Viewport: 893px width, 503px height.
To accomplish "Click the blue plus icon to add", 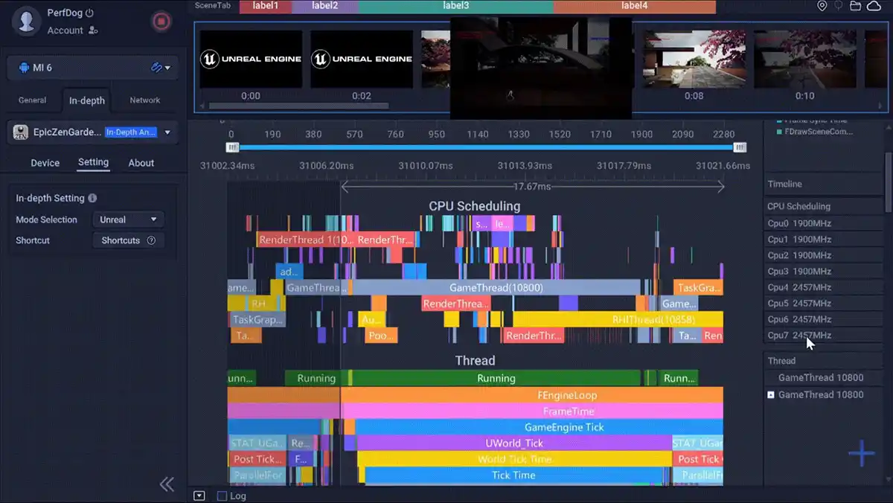I will pos(861,453).
